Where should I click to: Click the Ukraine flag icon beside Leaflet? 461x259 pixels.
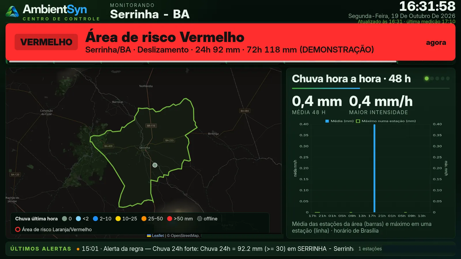tap(149, 236)
